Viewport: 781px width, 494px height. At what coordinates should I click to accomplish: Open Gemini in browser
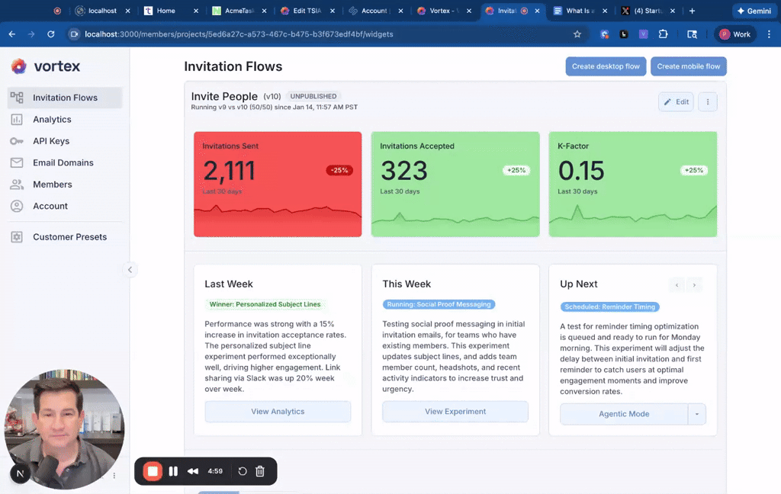click(x=754, y=11)
